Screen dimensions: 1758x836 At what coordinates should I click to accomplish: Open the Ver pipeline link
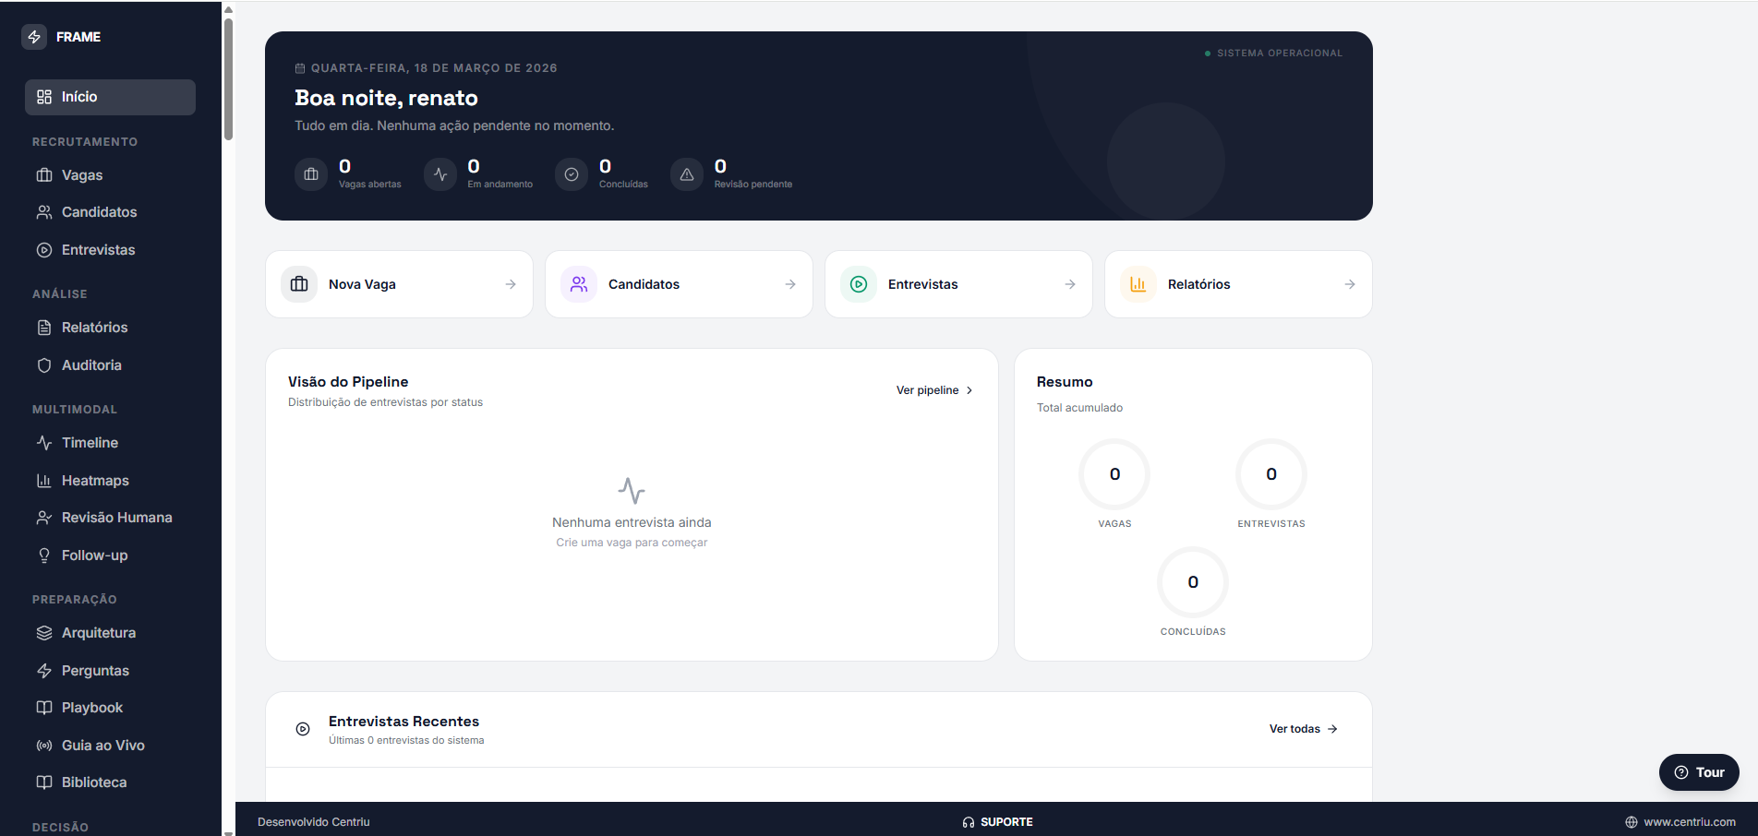pos(934,390)
